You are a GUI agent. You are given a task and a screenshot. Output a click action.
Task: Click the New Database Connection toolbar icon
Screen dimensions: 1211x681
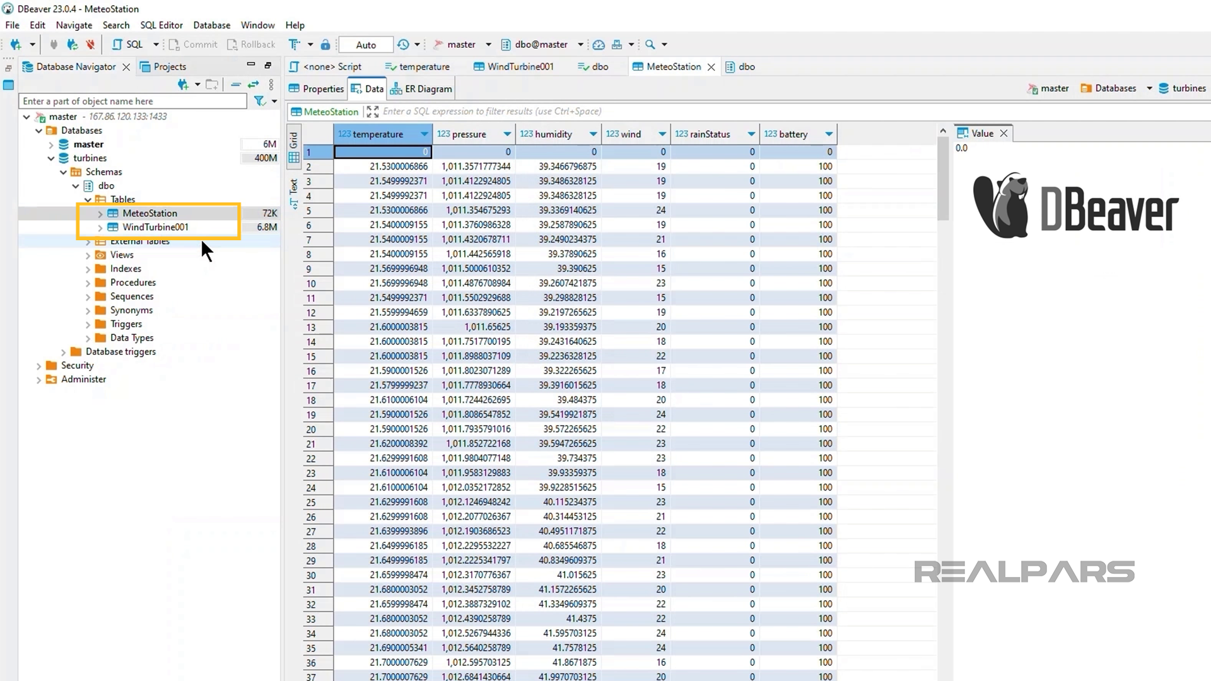[x=16, y=44]
